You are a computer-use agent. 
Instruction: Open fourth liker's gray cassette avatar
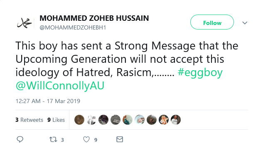coord(116,120)
